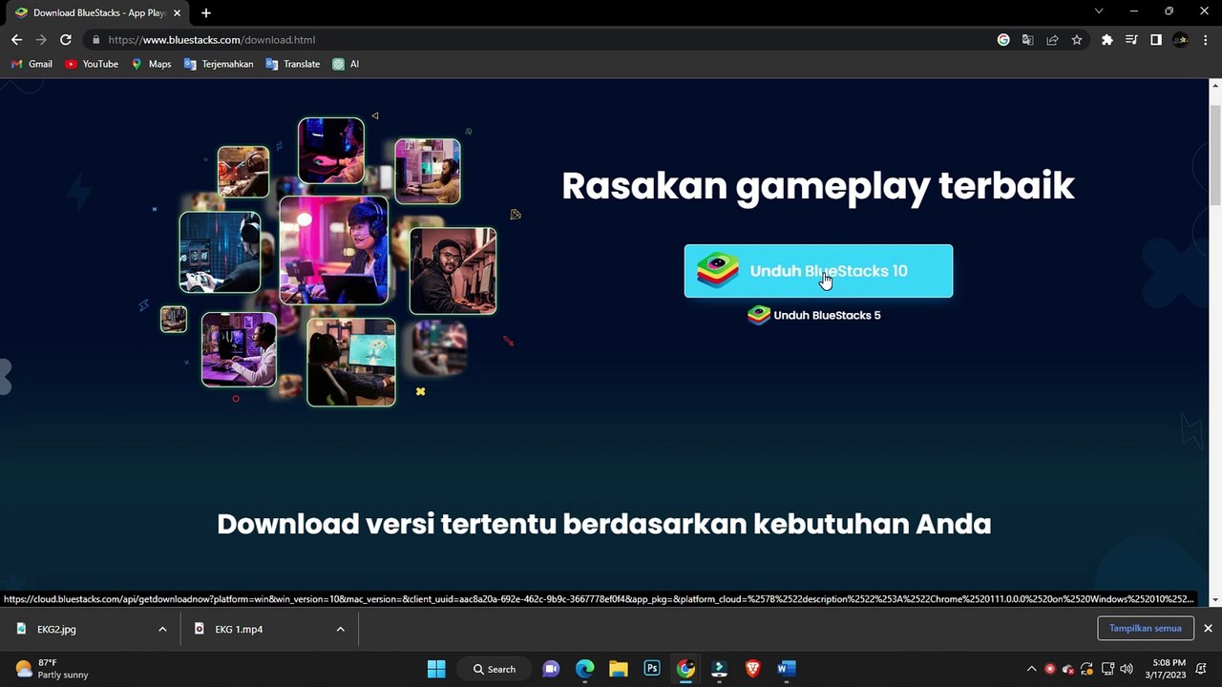Expand options for EKG2.jpg download
1222x687 pixels.
[x=162, y=629]
